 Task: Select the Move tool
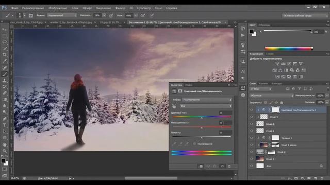pos(5,29)
